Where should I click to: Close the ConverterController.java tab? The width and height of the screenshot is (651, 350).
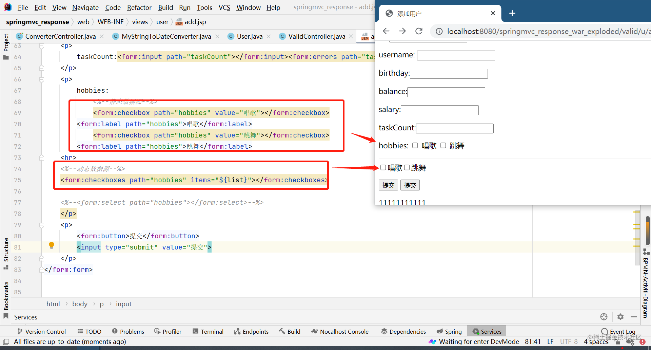coord(102,36)
